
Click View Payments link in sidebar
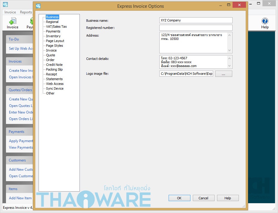pyautogui.click(x=21, y=147)
